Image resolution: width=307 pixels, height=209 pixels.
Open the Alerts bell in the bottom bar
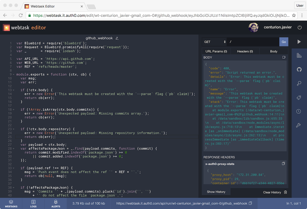click(56, 203)
